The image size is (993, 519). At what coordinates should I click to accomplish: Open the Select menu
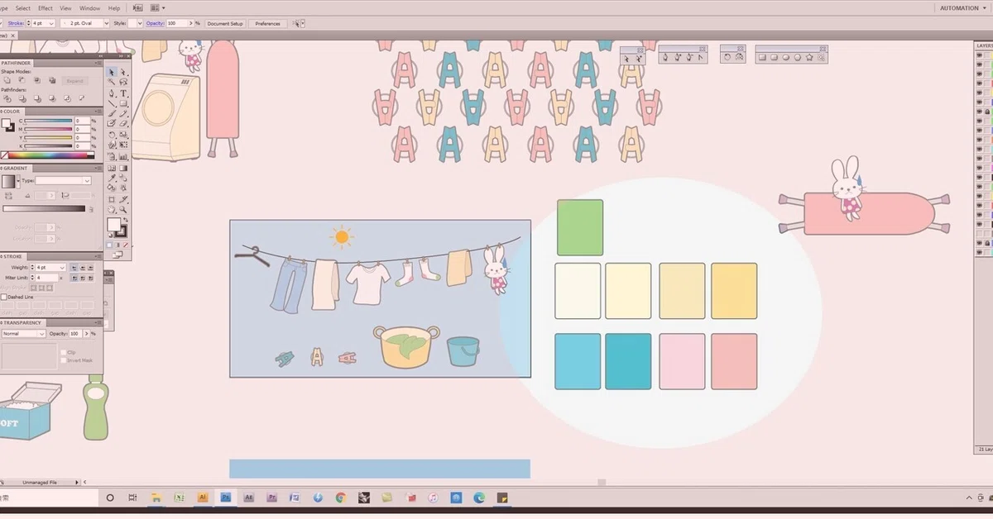[22, 8]
